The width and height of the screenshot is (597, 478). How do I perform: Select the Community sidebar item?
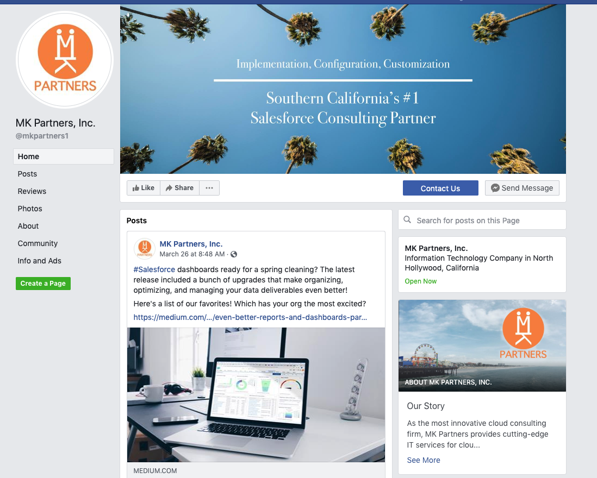(38, 243)
